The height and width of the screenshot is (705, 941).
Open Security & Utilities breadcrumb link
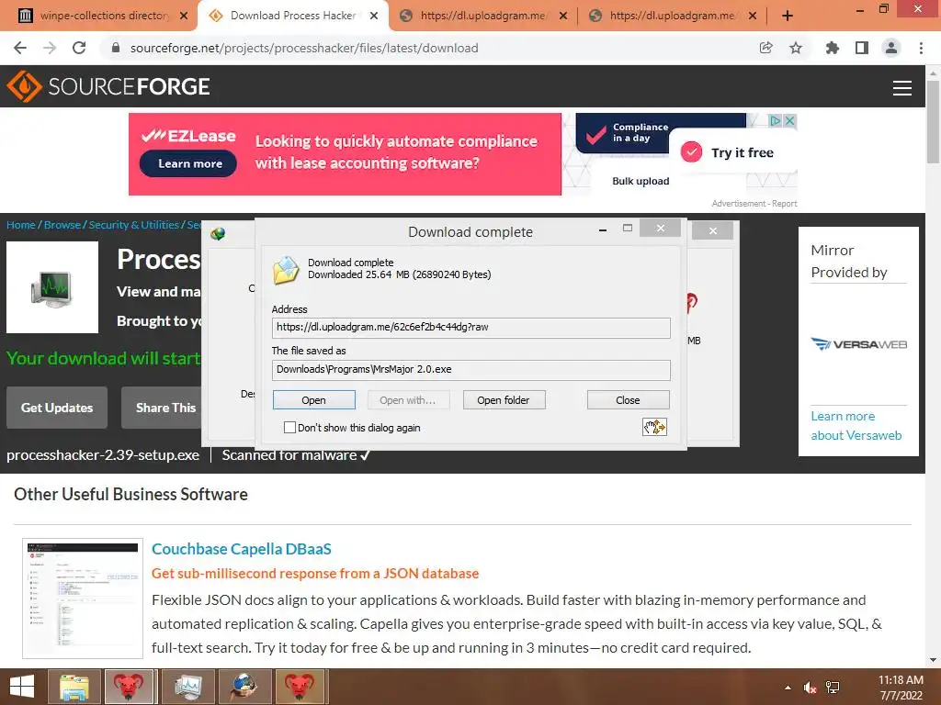point(134,225)
